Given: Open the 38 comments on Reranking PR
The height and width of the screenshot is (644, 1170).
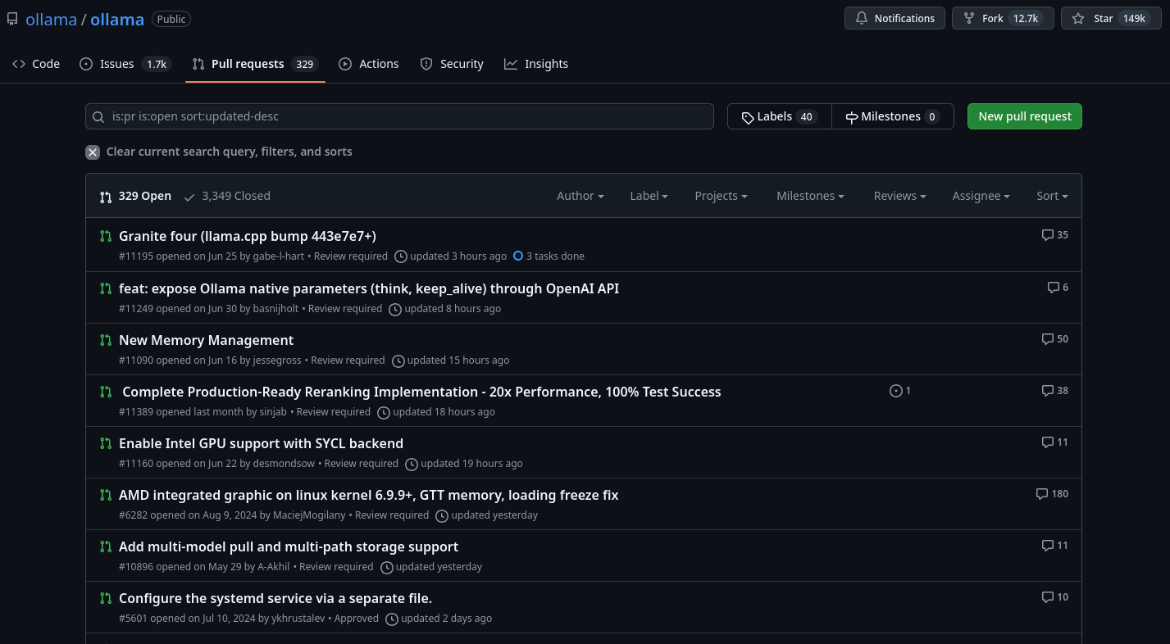Looking at the screenshot, I should (x=1055, y=391).
